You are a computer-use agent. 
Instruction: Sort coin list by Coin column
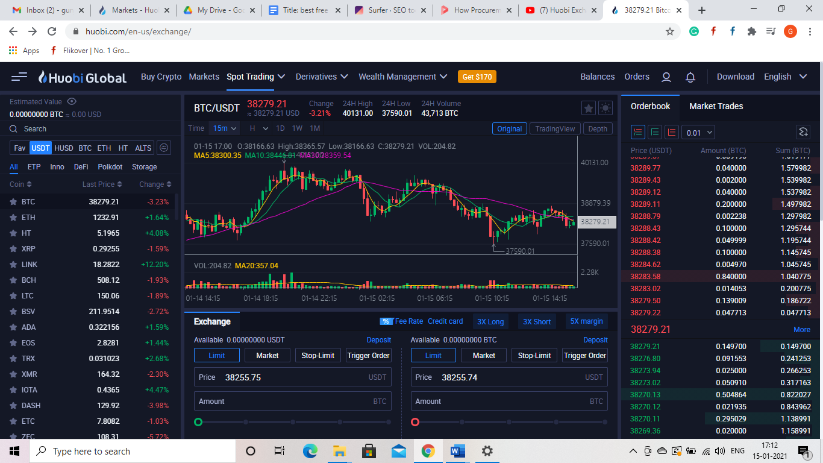tap(20, 184)
